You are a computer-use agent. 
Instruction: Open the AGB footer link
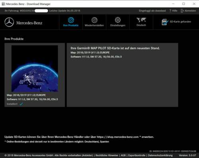coord(123,155)
